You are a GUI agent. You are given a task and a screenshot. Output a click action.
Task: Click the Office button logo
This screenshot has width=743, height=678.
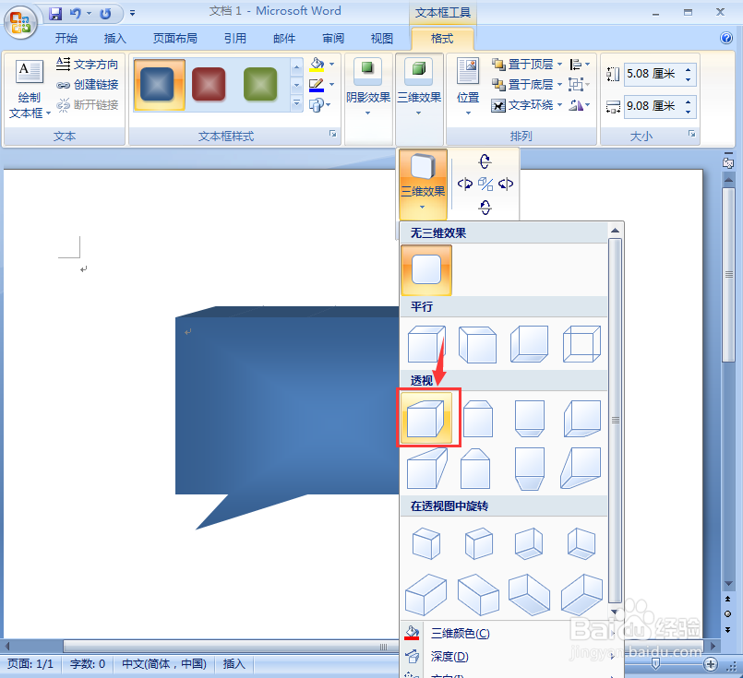point(20,22)
